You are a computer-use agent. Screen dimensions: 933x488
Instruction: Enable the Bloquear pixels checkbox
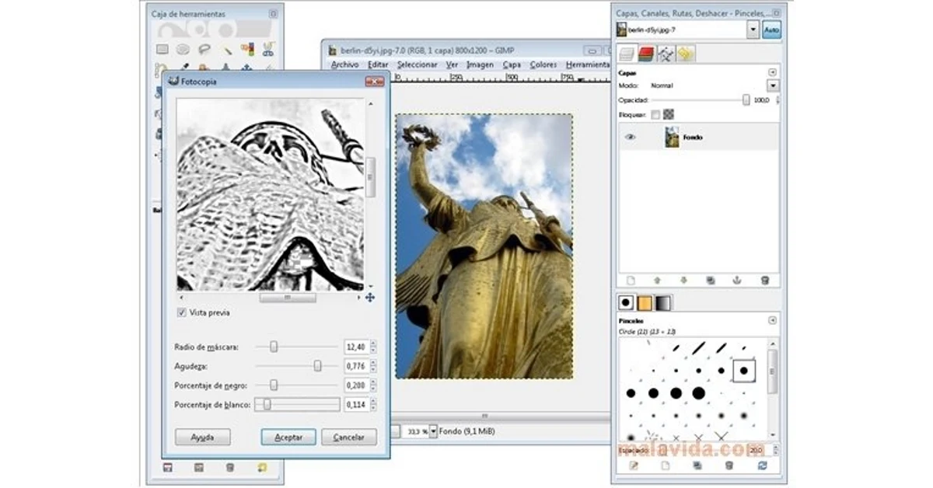[655, 114]
